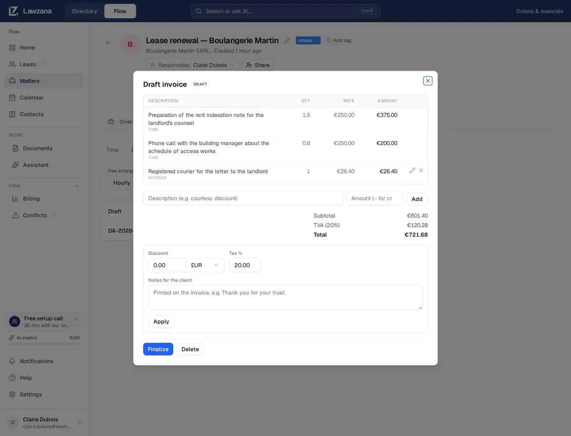Delete the draft invoice
This screenshot has height=436, width=571.
pyautogui.click(x=190, y=349)
